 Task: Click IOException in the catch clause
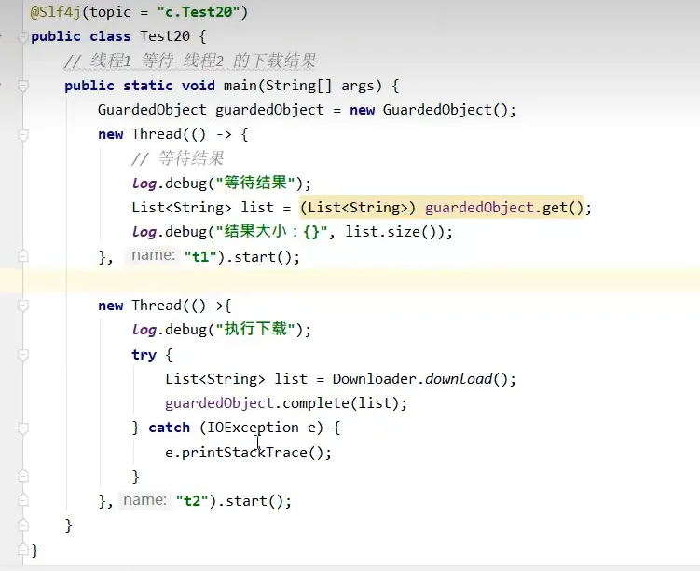tap(253, 428)
